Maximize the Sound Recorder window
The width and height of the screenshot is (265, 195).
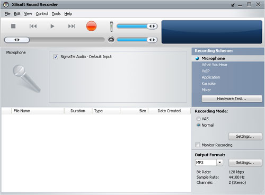pyautogui.click(x=249, y=5)
